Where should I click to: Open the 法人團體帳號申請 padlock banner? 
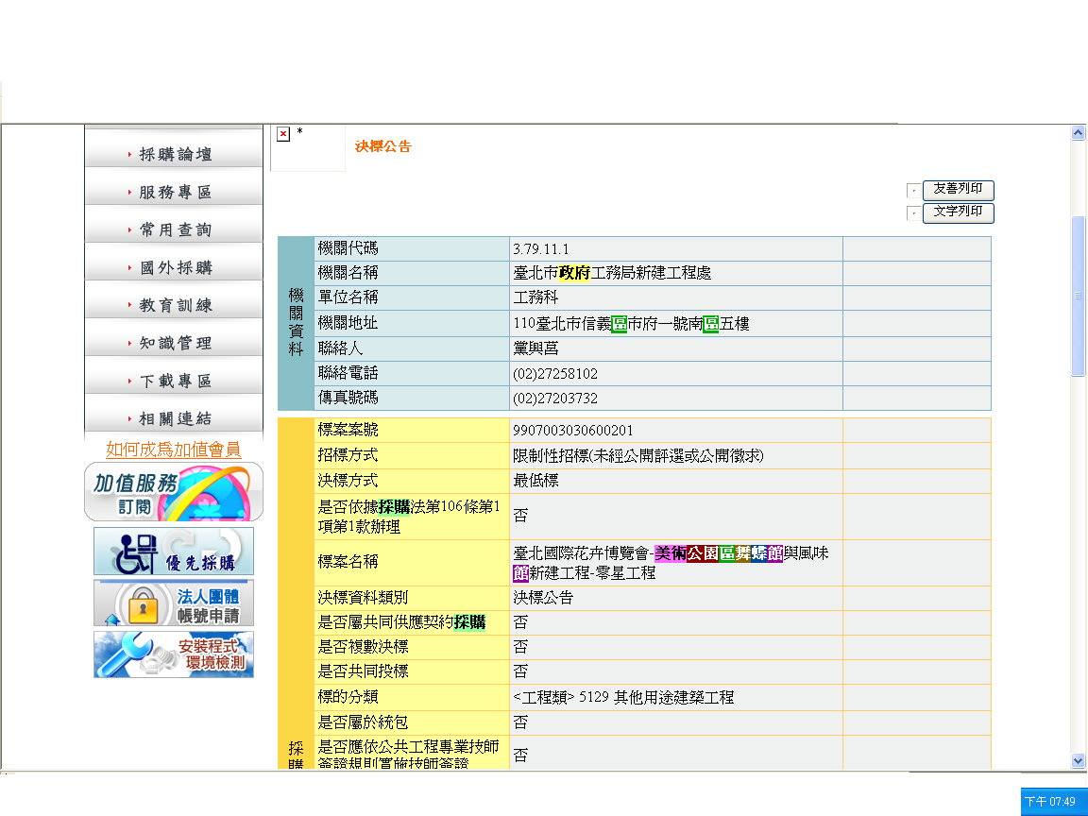174,603
